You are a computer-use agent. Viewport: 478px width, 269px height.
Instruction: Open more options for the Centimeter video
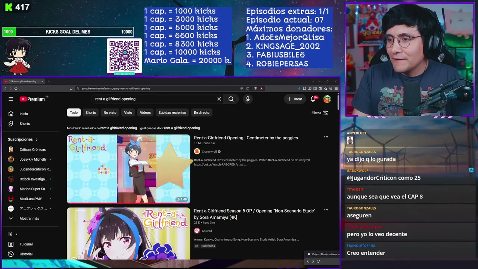click(326, 137)
